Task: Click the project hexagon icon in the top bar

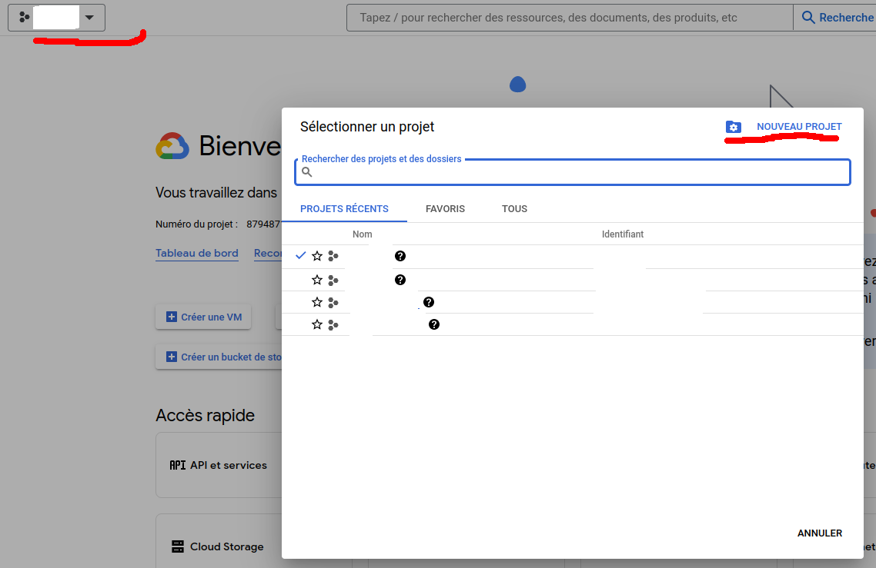Action: 24,18
